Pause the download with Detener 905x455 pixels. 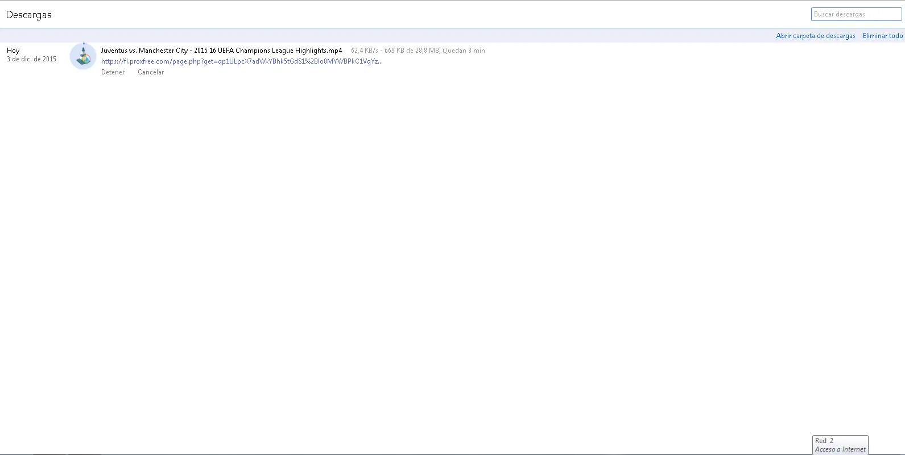click(113, 72)
